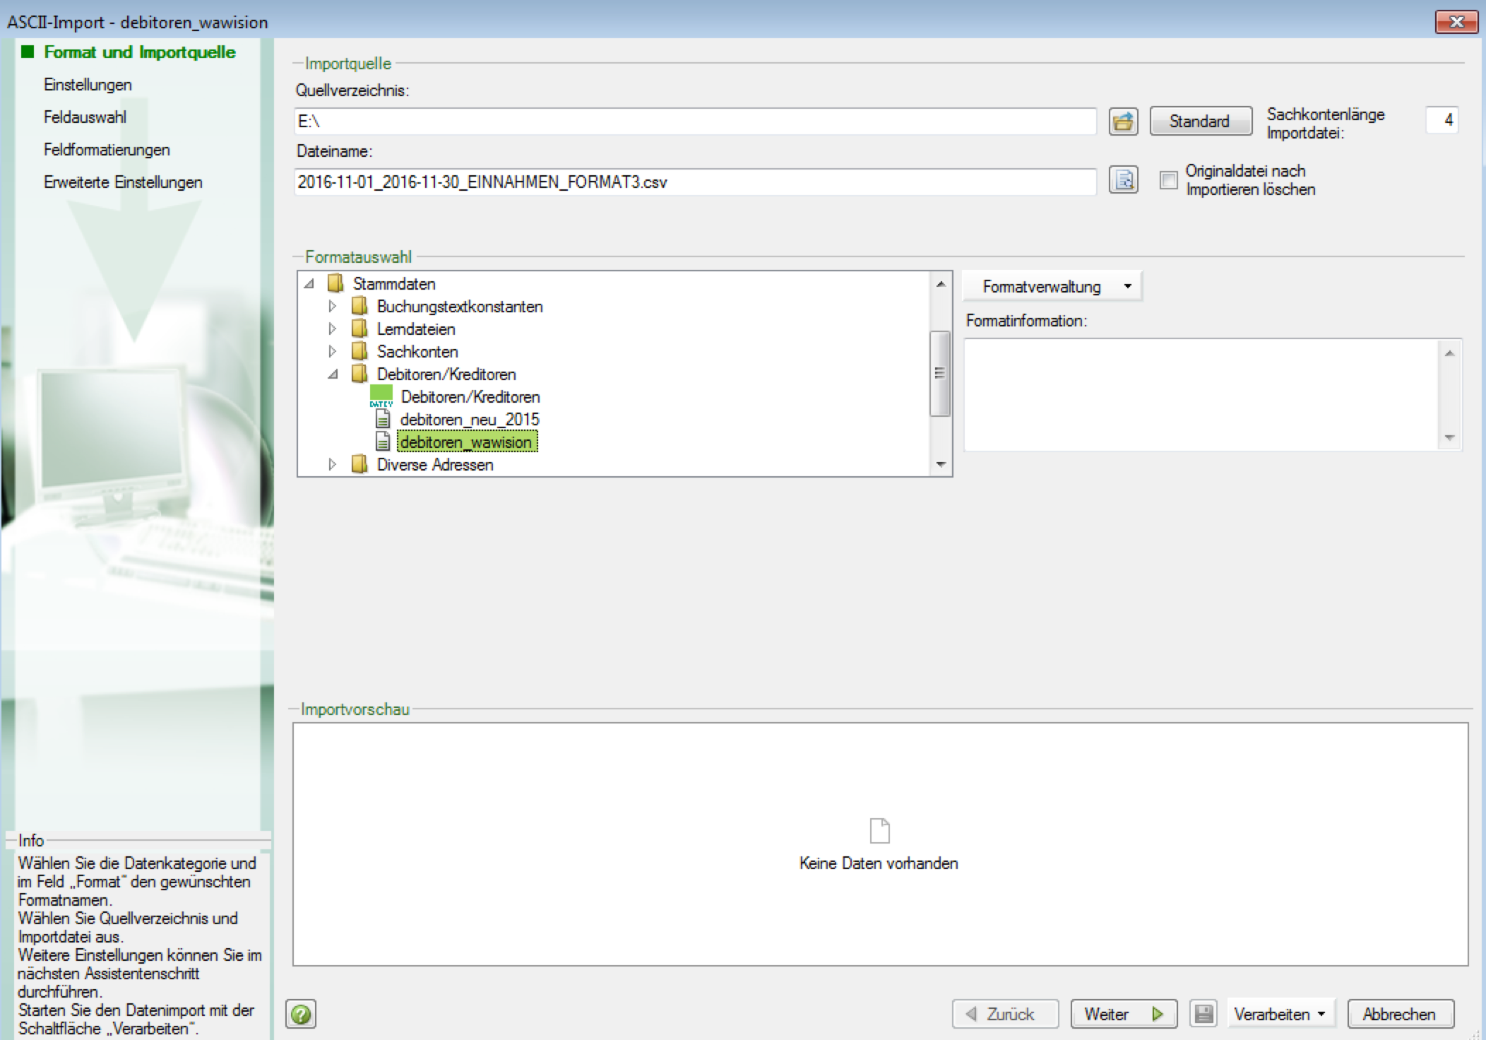1486x1040 pixels.
Task: Click the Sachkonten folder icon in the tree
Action: point(359,352)
